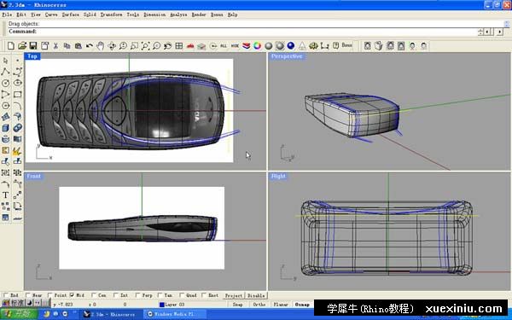Select the Text tool in left toolbar
The image size is (512, 320).
point(6,195)
